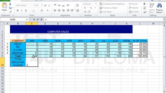Viewport: 166px width, 93px height.
Task: Open the Fill Color dropdown arrow
Action: [44, 10]
